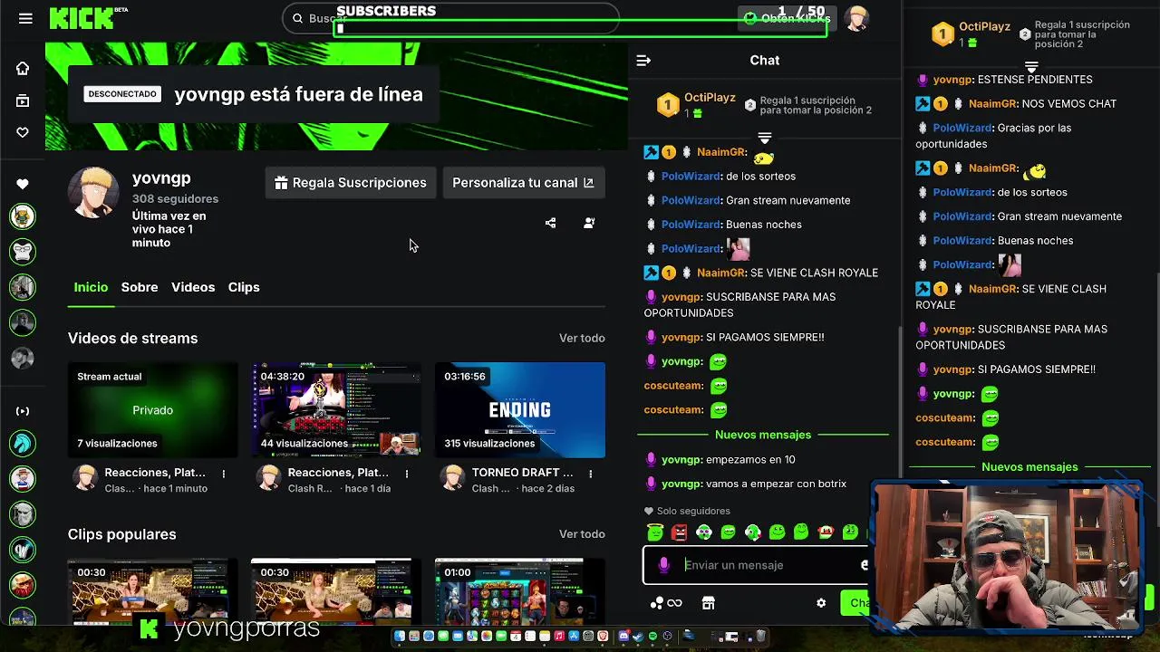Open the chat settings gear

pos(821,603)
